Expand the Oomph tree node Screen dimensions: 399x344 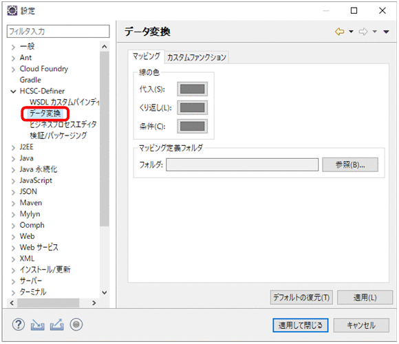[x=13, y=226]
